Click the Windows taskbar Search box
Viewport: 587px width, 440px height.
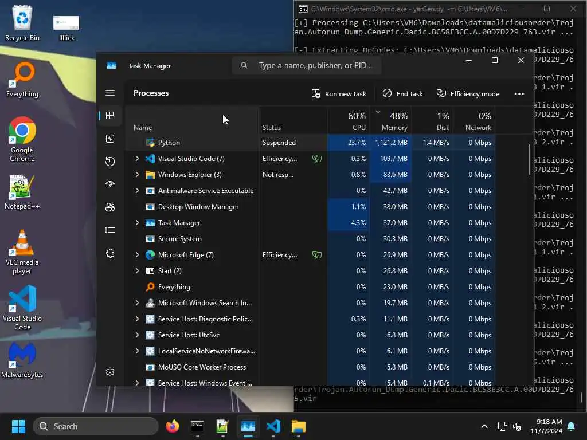tap(96, 426)
